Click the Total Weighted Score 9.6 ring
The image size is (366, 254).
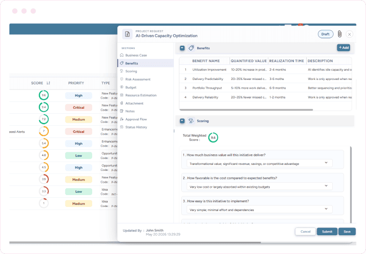213,138
